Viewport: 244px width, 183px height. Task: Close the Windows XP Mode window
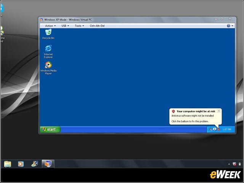click(230, 19)
